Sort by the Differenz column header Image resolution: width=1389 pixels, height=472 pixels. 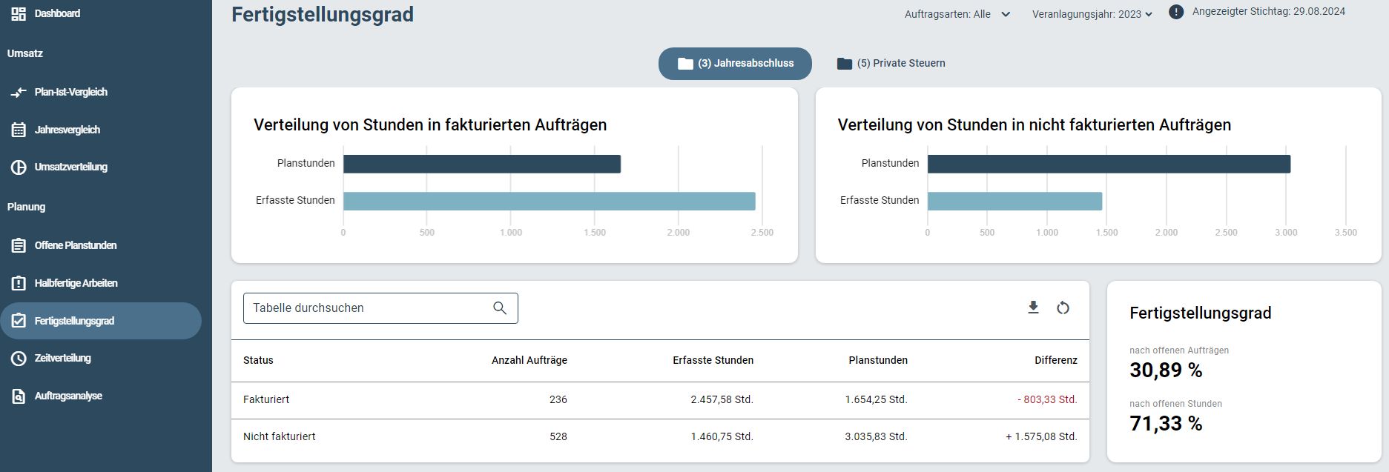click(1055, 360)
